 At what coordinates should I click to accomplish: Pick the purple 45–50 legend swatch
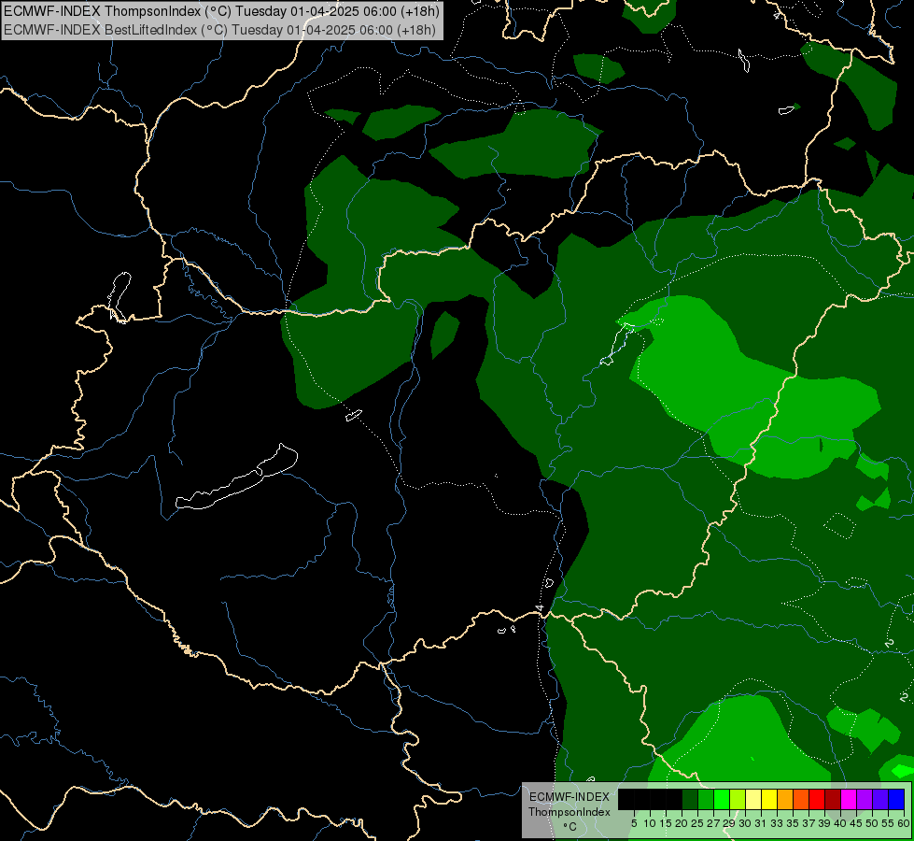[865, 799]
